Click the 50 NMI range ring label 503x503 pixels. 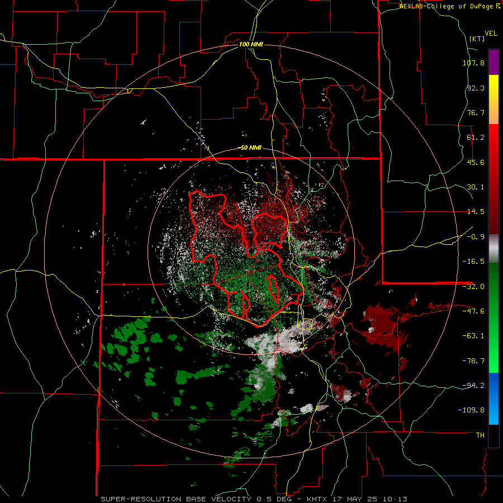tap(251, 148)
